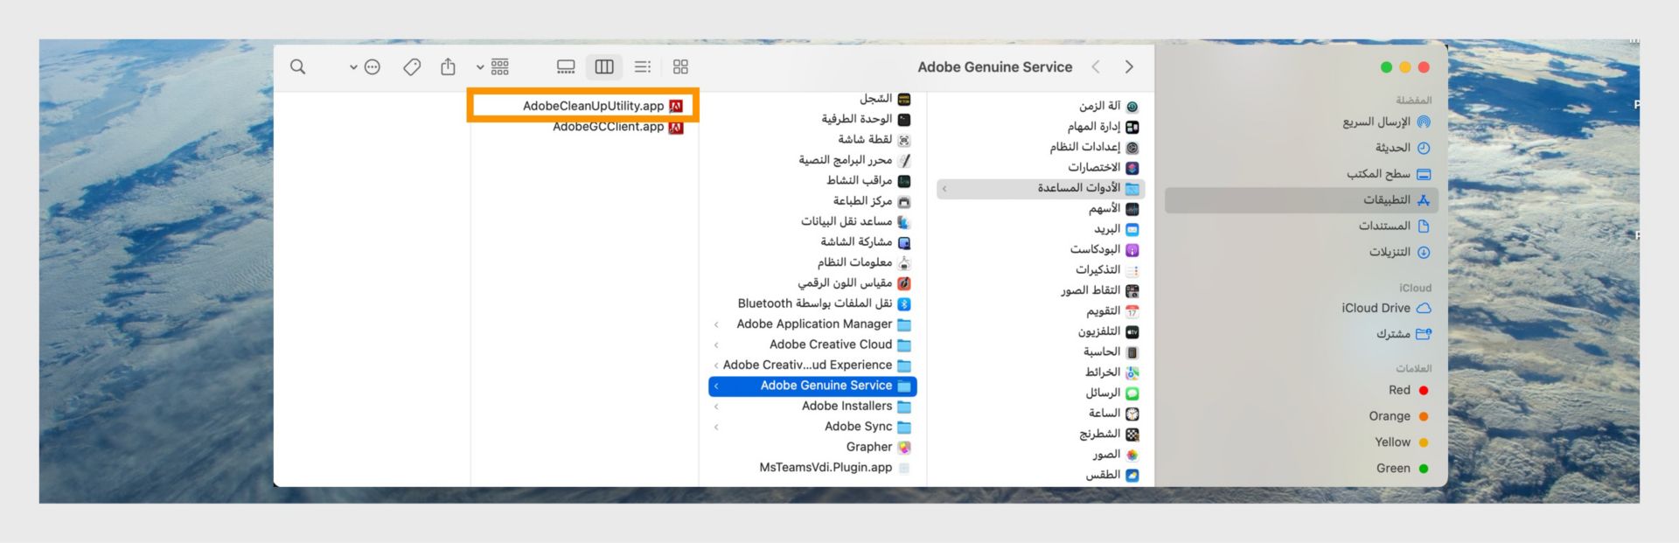Screen dimensions: 1679x543
Task: Open the السجل Console item
Action: pyautogui.click(x=885, y=99)
